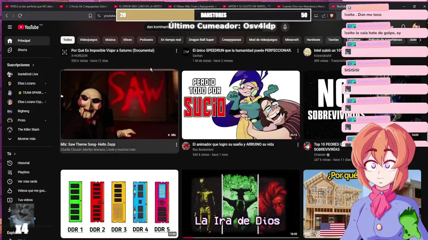The width and height of the screenshot is (428, 240).
Task: Select the Teorías filter chip
Action: (333, 40)
